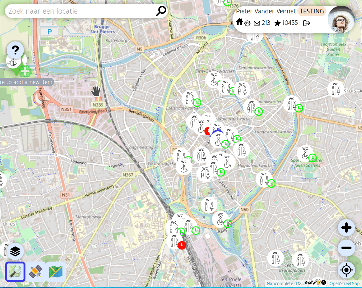Click the Mapcomplete 0.18.2 link
This screenshot has height=288, width=362.
point(285,284)
